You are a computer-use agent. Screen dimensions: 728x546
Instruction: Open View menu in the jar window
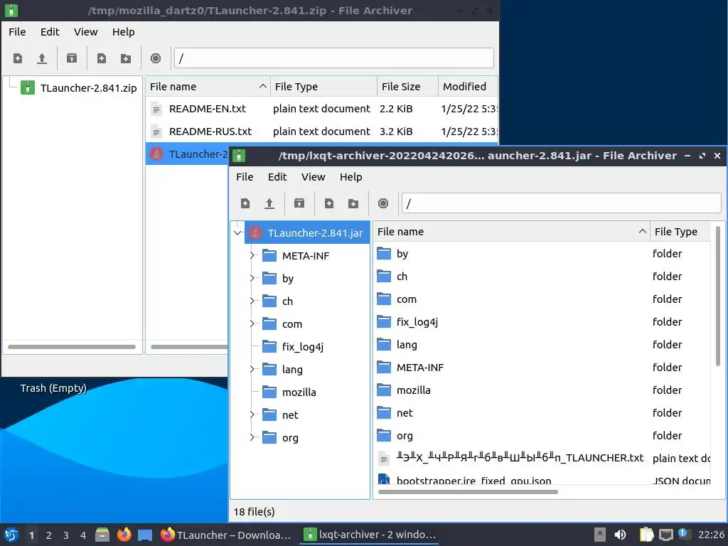click(x=314, y=177)
